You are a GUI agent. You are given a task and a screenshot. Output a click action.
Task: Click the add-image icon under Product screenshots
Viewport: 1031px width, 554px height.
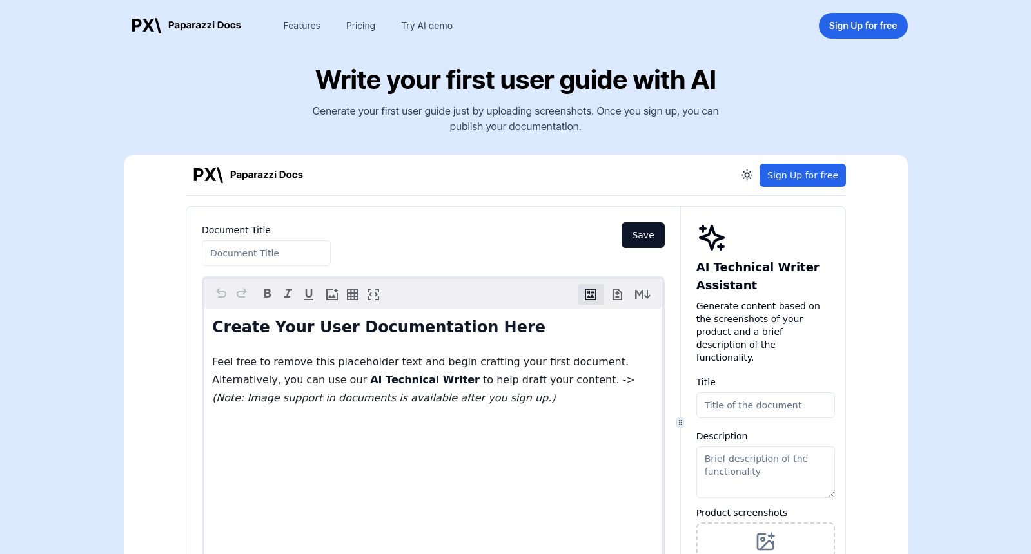pyautogui.click(x=765, y=542)
